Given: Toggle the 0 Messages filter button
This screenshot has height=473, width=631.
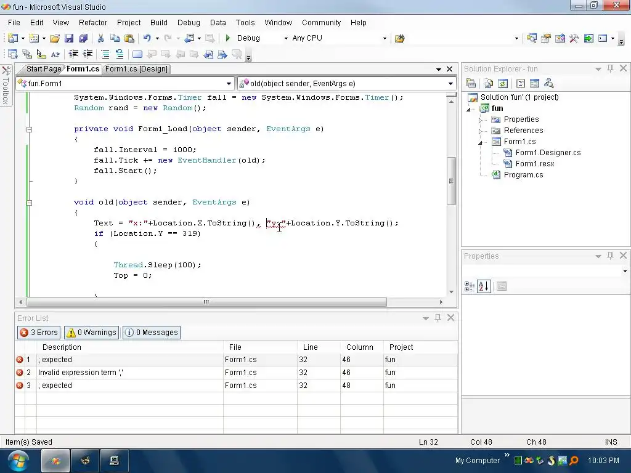Looking at the screenshot, I should (152, 332).
